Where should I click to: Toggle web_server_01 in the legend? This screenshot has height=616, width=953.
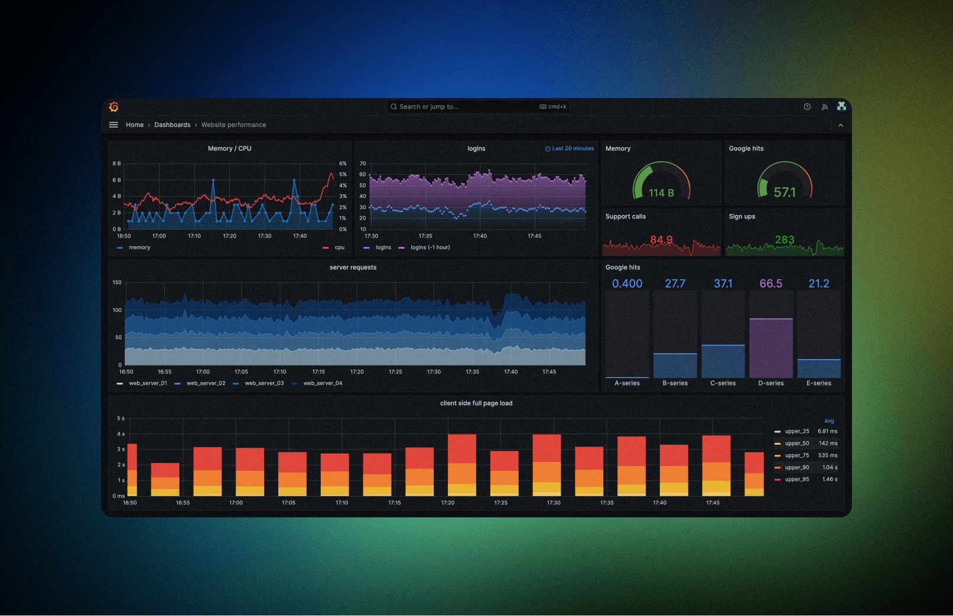148,383
